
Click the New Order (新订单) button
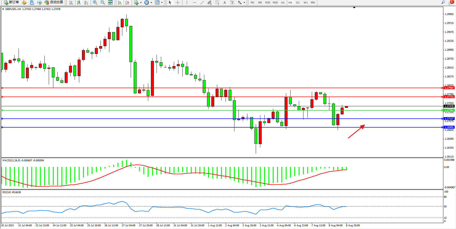[x=11, y=2]
